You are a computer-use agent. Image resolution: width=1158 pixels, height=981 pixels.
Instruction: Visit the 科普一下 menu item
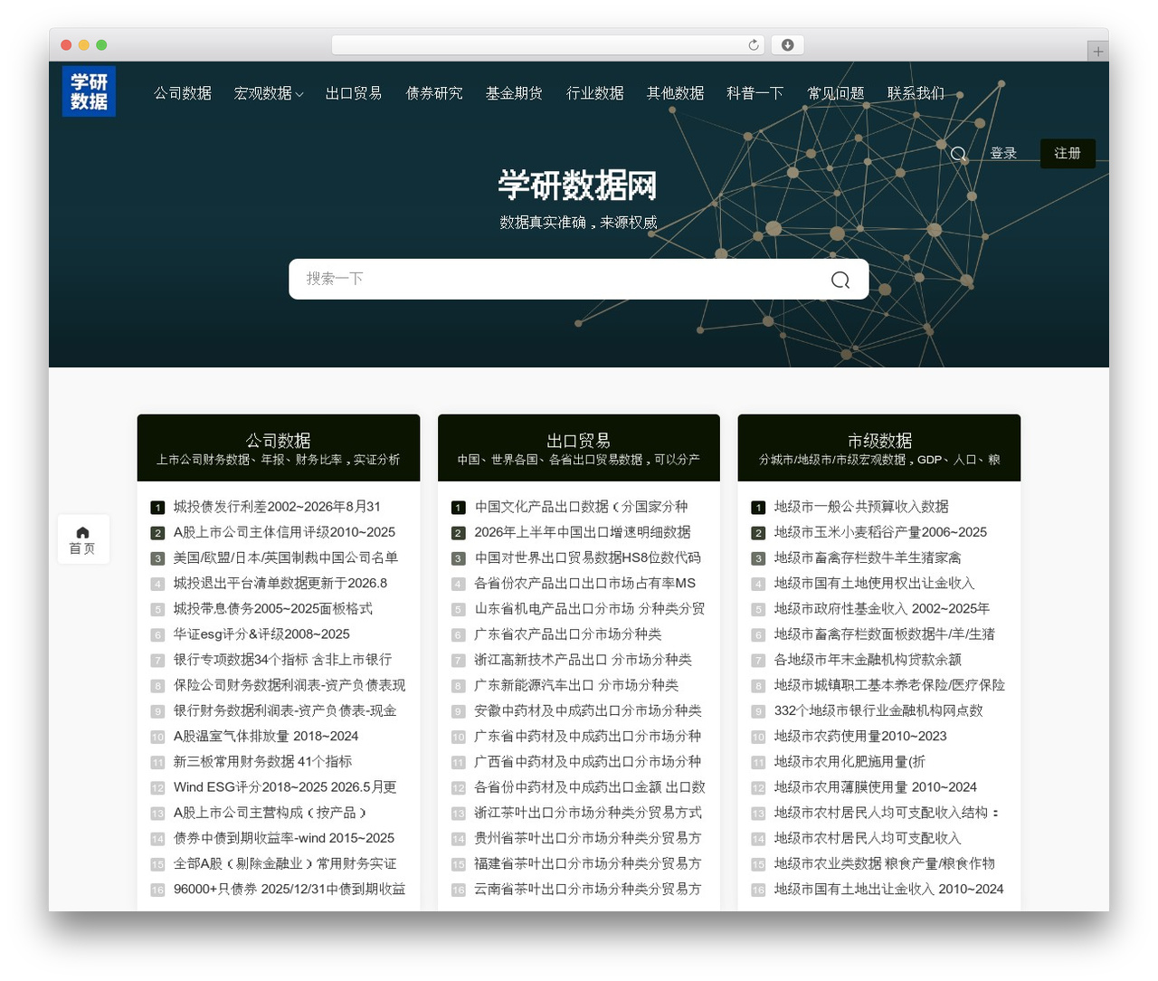coord(755,93)
